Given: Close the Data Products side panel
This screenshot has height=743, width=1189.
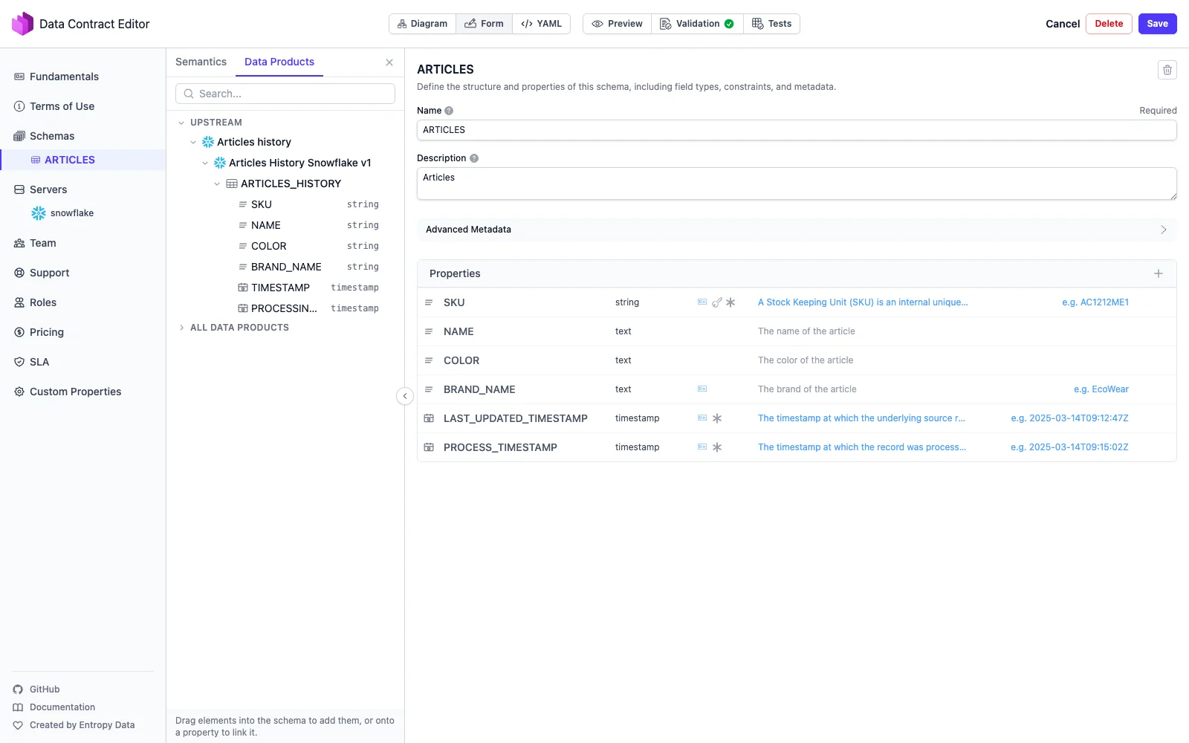Looking at the screenshot, I should [x=389, y=62].
